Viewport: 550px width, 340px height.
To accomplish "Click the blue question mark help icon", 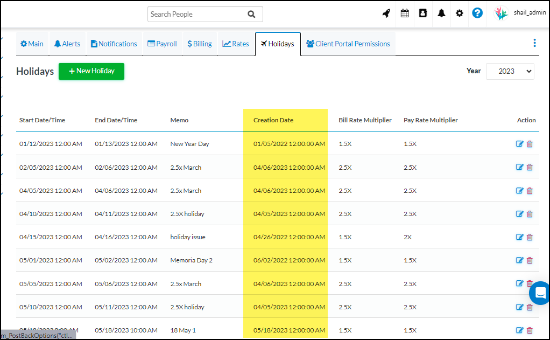I will click(x=477, y=13).
